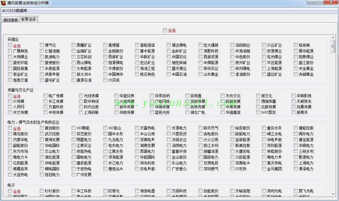Close the 腾讯股票走势曲线分析器 window

pyautogui.click(x=331, y=2)
